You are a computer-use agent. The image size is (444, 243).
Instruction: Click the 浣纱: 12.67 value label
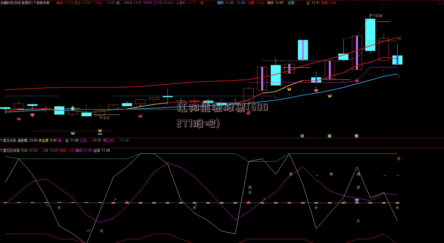[x=275, y=3]
